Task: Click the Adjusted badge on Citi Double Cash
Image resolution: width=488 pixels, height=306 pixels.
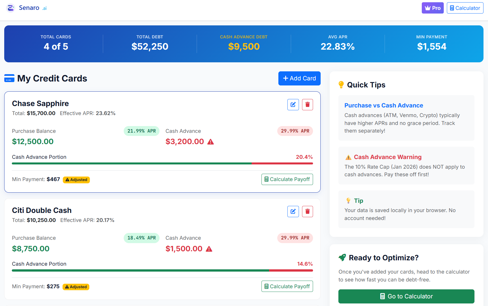Action: click(x=76, y=287)
